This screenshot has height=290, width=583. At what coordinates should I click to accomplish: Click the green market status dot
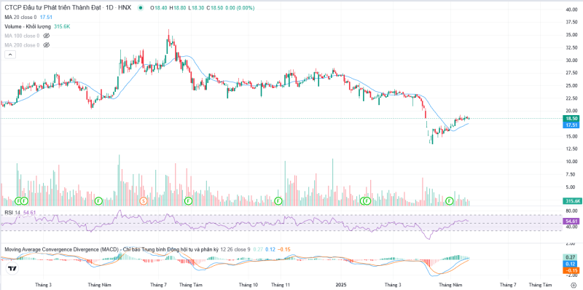tap(140, 8)
